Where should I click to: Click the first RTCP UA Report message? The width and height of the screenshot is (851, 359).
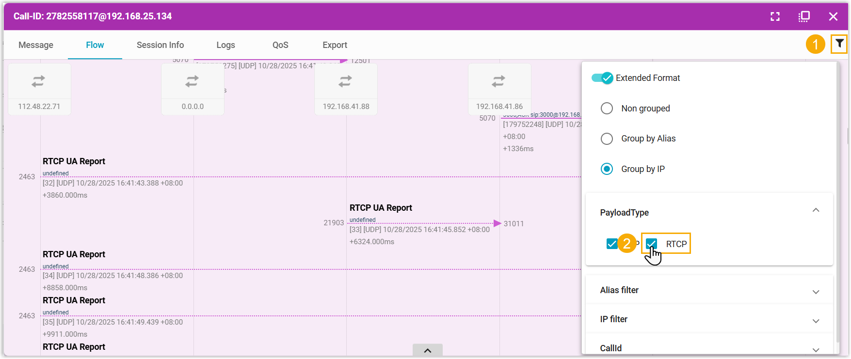coord(74,161)
